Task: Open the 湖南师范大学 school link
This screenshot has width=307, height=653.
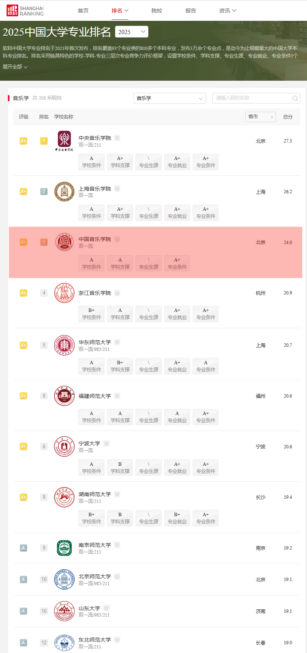Action: (x=95, y=494)
